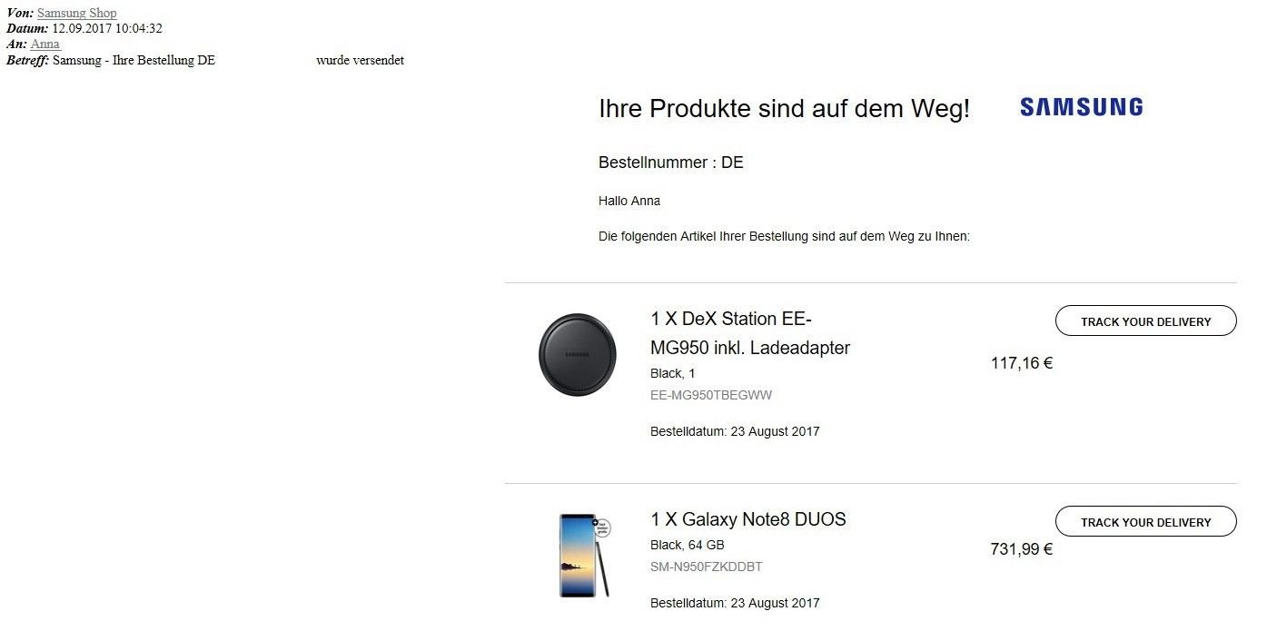Click the email subject line text
The height and width of the screenshot is (631, 1267).
228,61
